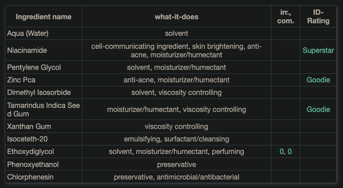This screenshot has width=343, height=188.
Task: Click the "Ingredient name" column header
Action: pos(43,17)
